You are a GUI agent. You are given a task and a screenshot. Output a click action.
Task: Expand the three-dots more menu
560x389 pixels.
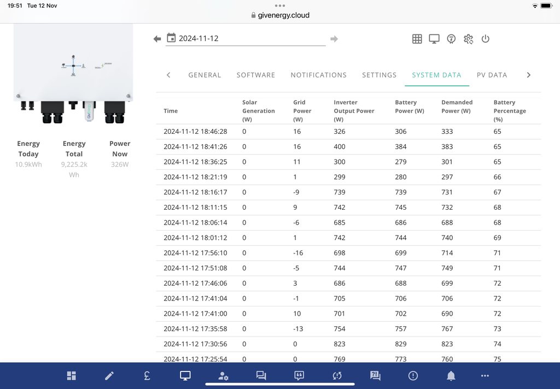tap(485, 375)
